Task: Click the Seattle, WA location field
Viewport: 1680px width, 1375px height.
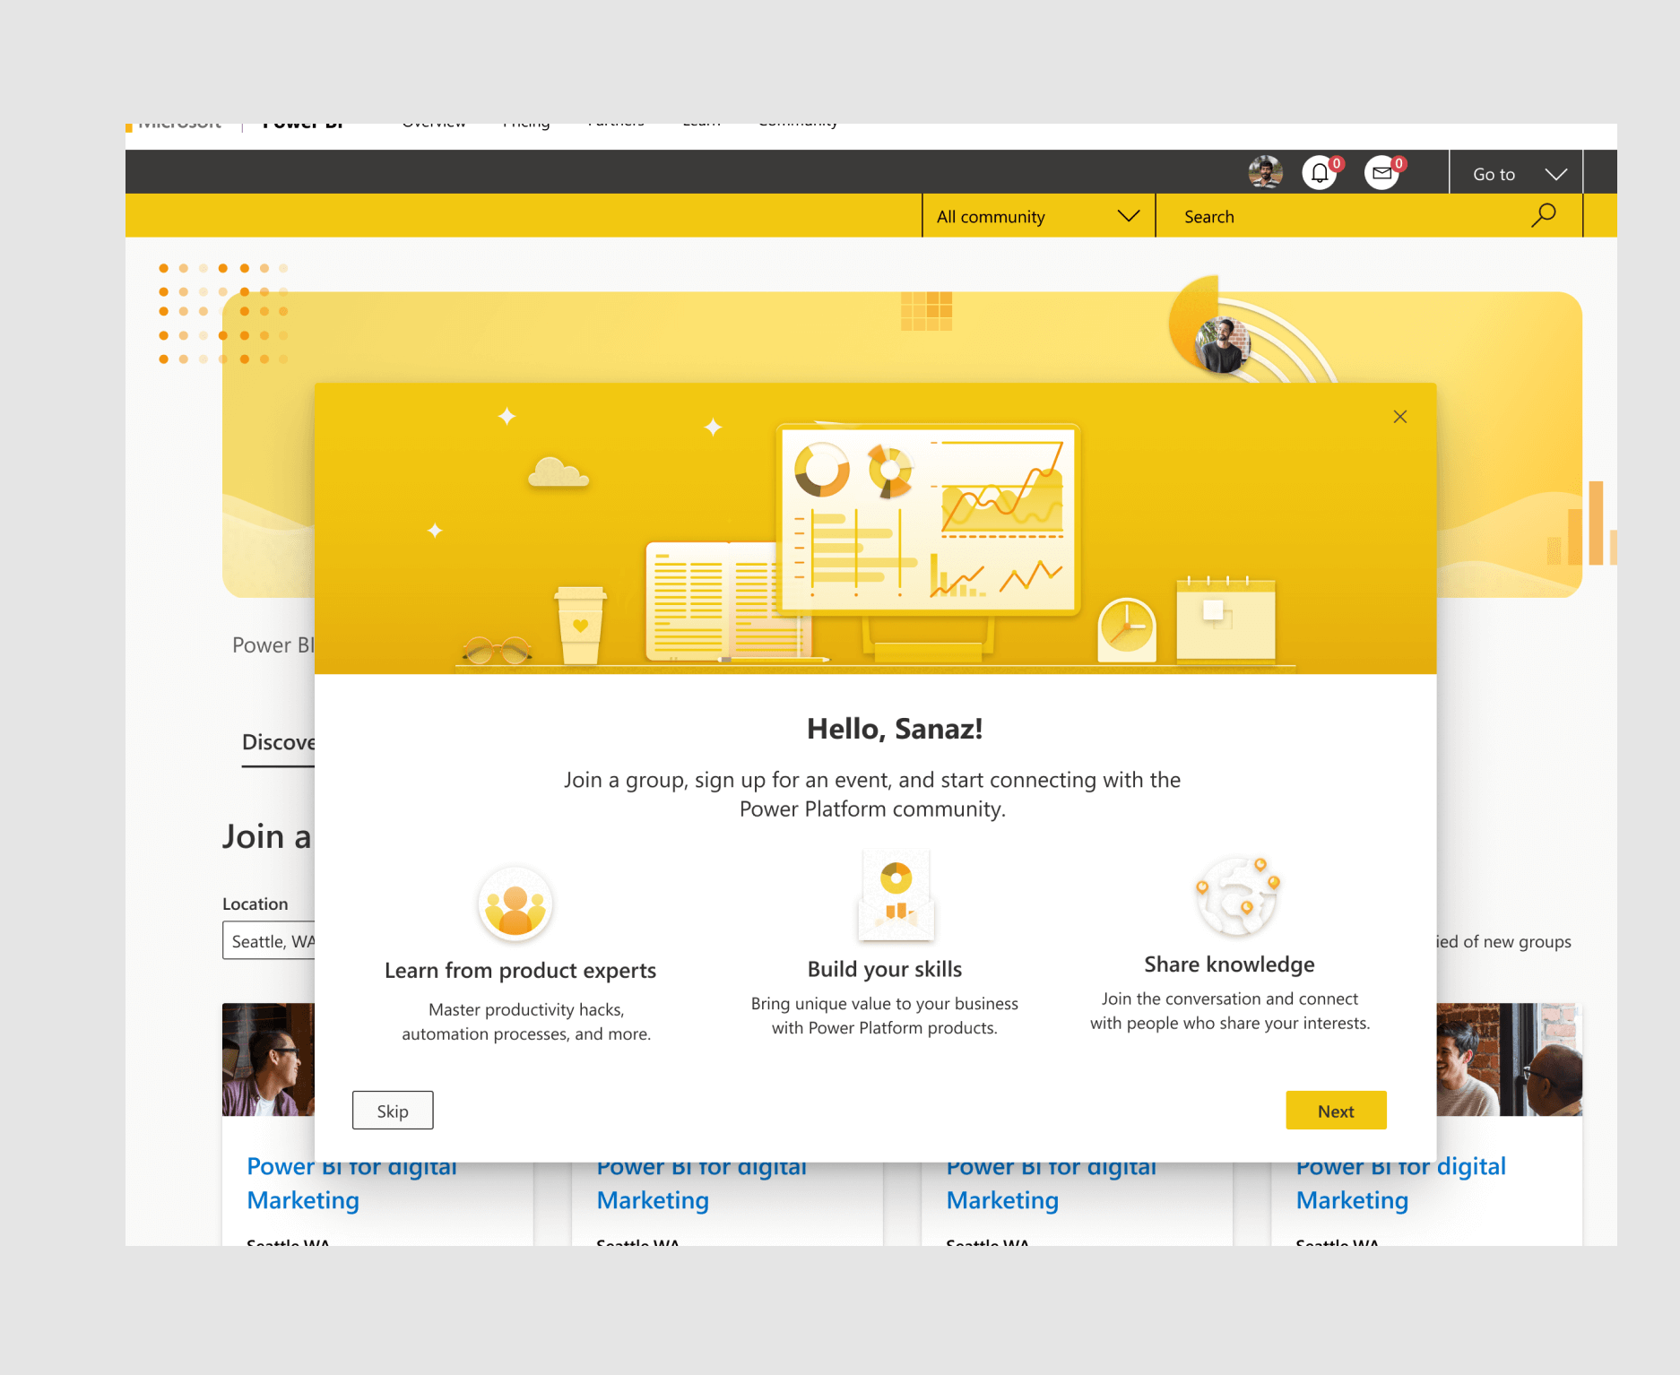Action: pos(269,941)
